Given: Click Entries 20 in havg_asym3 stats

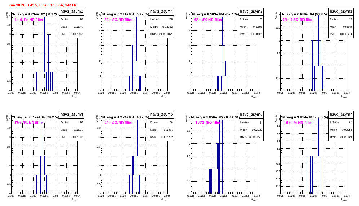Looking at the screenshot, I should click(341, 19).
